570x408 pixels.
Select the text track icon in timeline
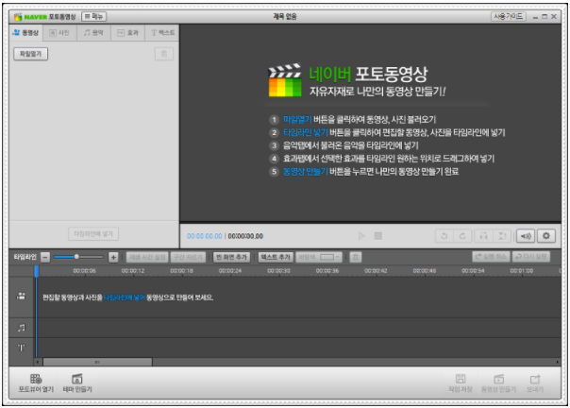click(x=22, y=348)
